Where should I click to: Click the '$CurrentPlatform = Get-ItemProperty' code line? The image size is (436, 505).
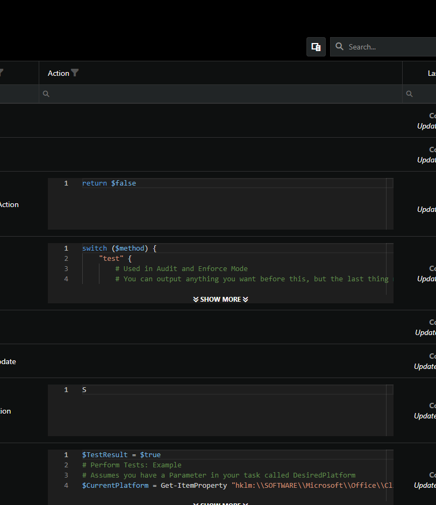click(x=238, y=485)
